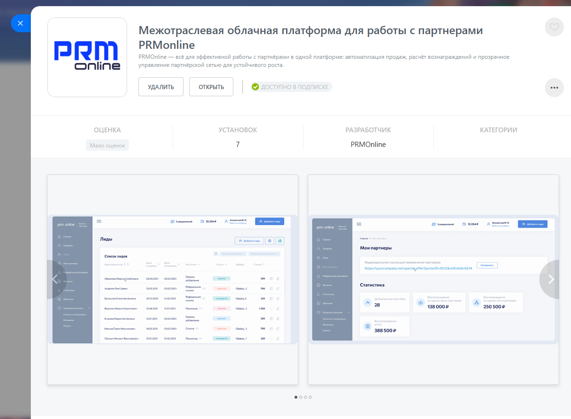
Task: Add PRMOnline to favorites with heart icon
Action: (554, 27)
